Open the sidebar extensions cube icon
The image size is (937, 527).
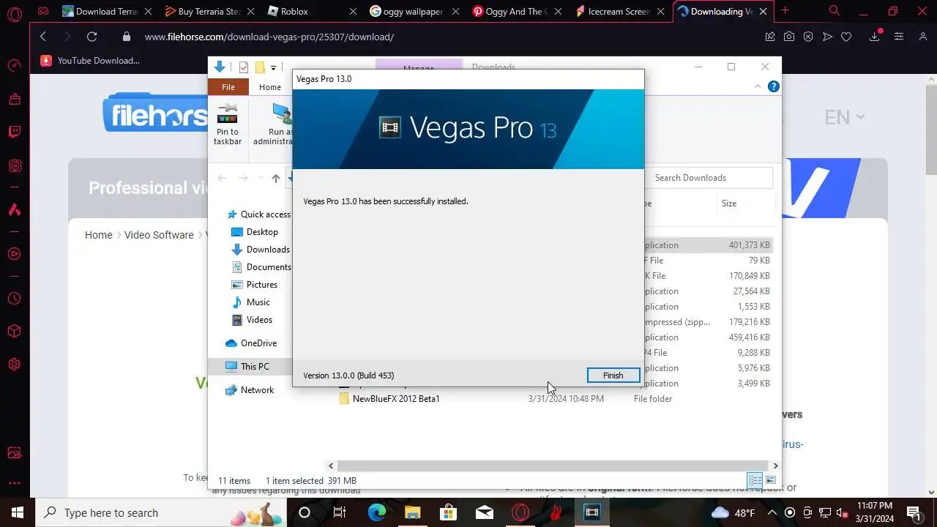click(x=15, y=332)
